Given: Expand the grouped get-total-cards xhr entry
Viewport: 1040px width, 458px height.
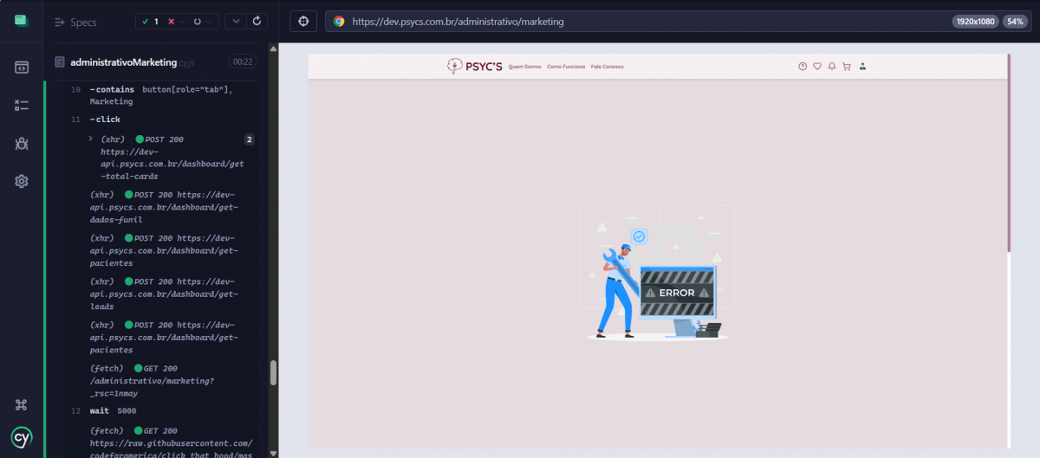Looking at the screenshot, I should pos(91,139).
